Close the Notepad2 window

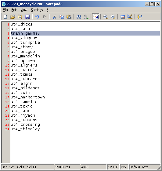click(x=158, y=4)
